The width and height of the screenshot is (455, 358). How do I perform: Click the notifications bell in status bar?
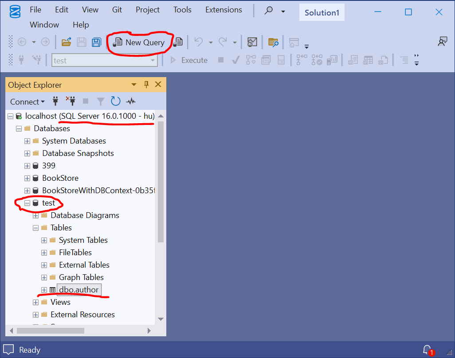click(x=428, y=350)
